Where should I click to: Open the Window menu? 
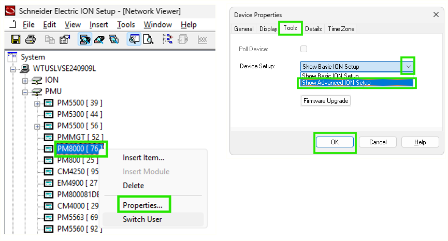(x=158, y=25)
